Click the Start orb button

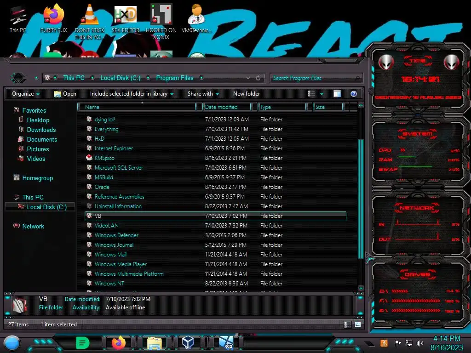tap(11, 343)
